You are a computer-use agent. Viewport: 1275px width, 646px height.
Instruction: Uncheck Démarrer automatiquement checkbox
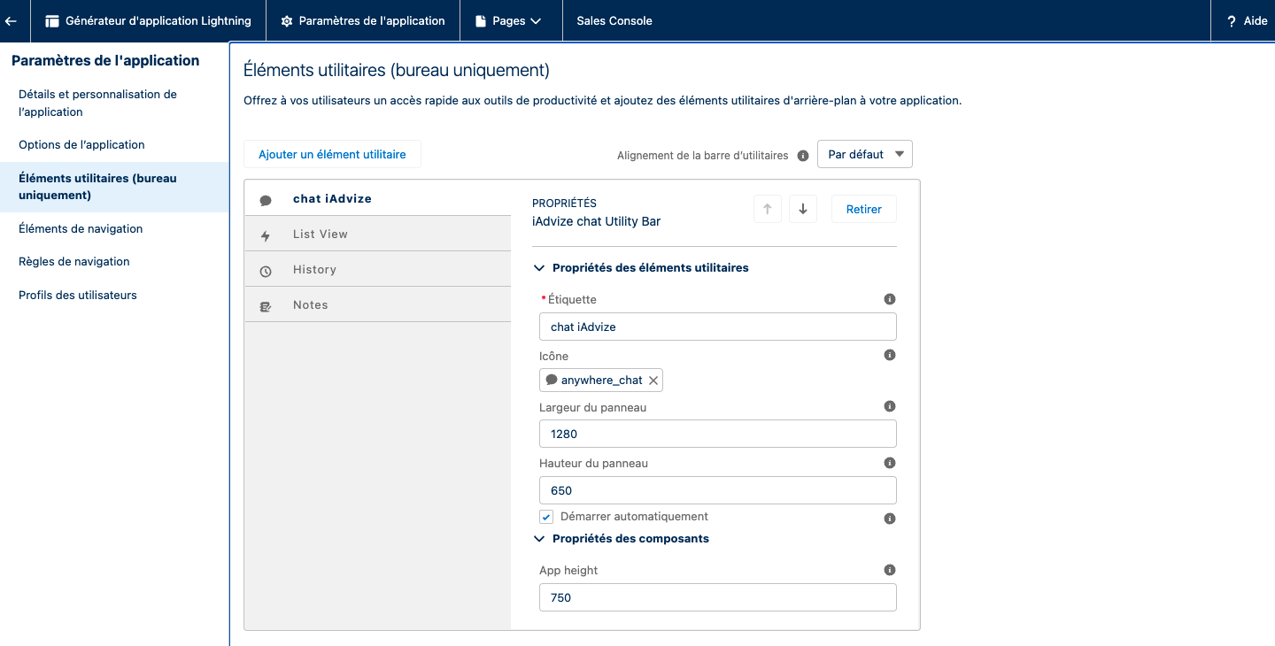546,518
